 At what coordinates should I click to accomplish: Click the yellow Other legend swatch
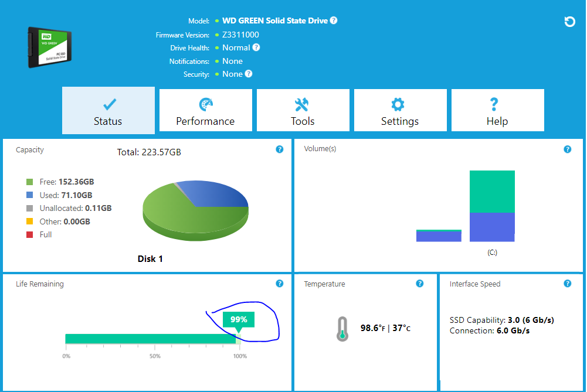(x=29, y=221)
